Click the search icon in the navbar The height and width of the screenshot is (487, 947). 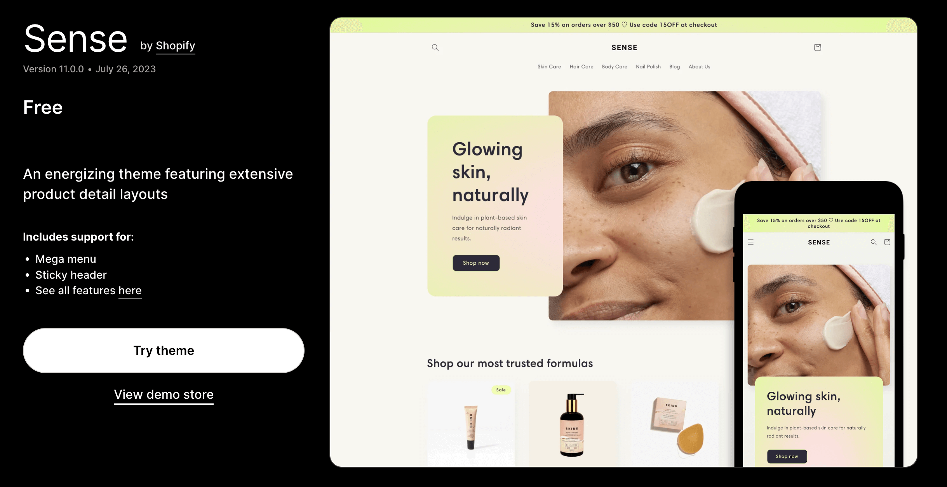point(434,47)
